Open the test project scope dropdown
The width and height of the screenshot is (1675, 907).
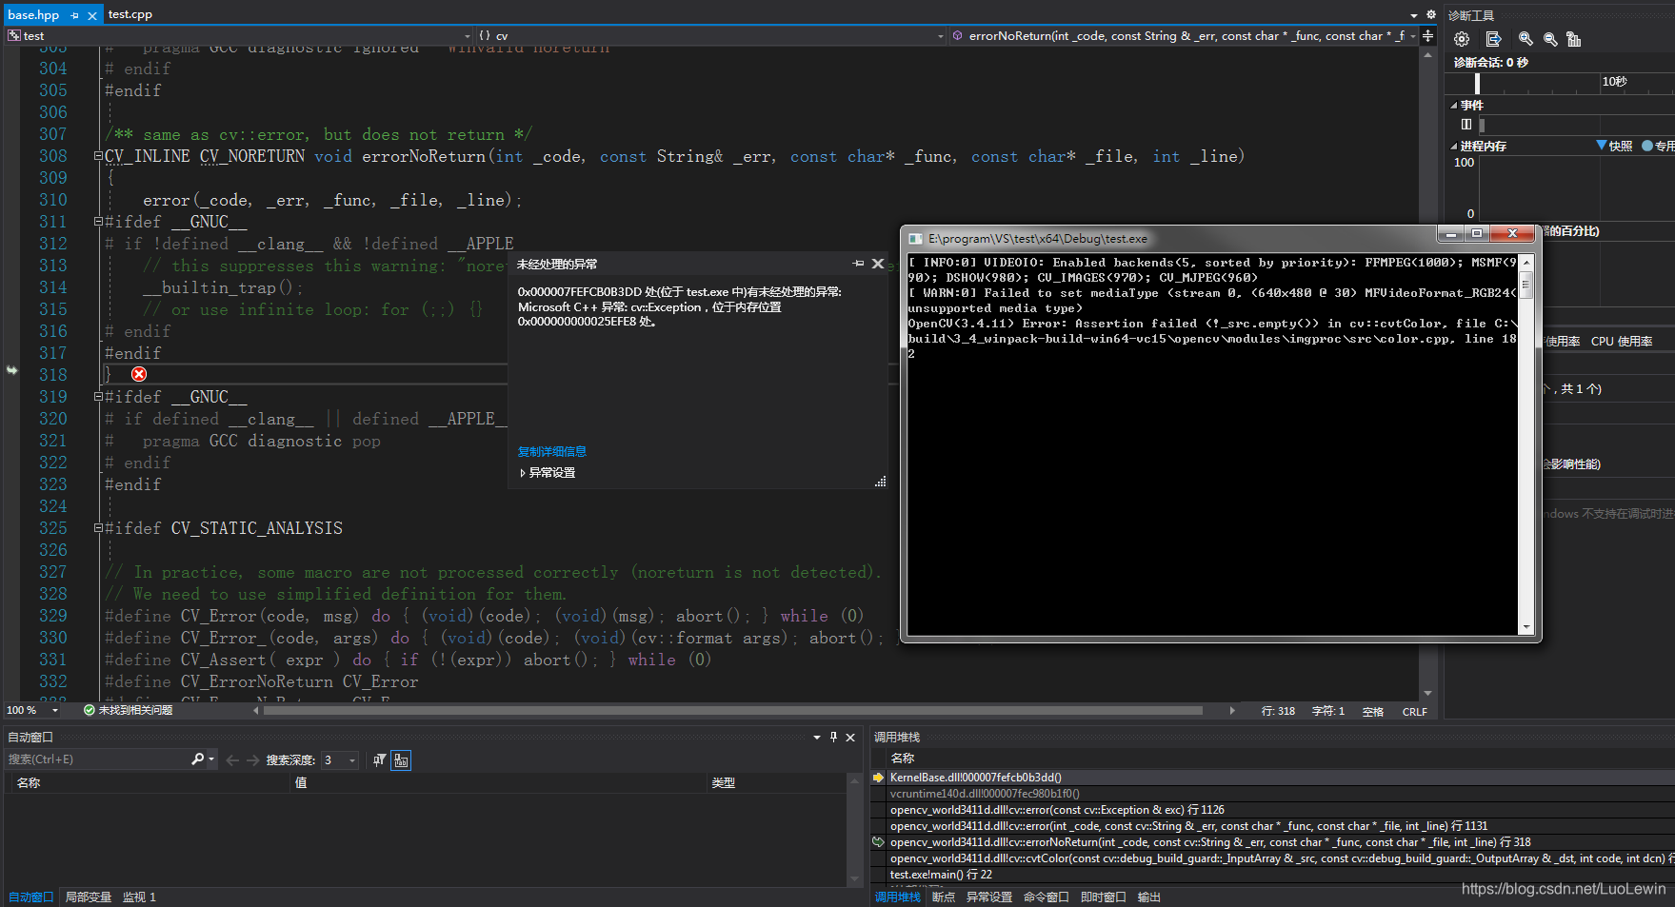pos(466,36)
